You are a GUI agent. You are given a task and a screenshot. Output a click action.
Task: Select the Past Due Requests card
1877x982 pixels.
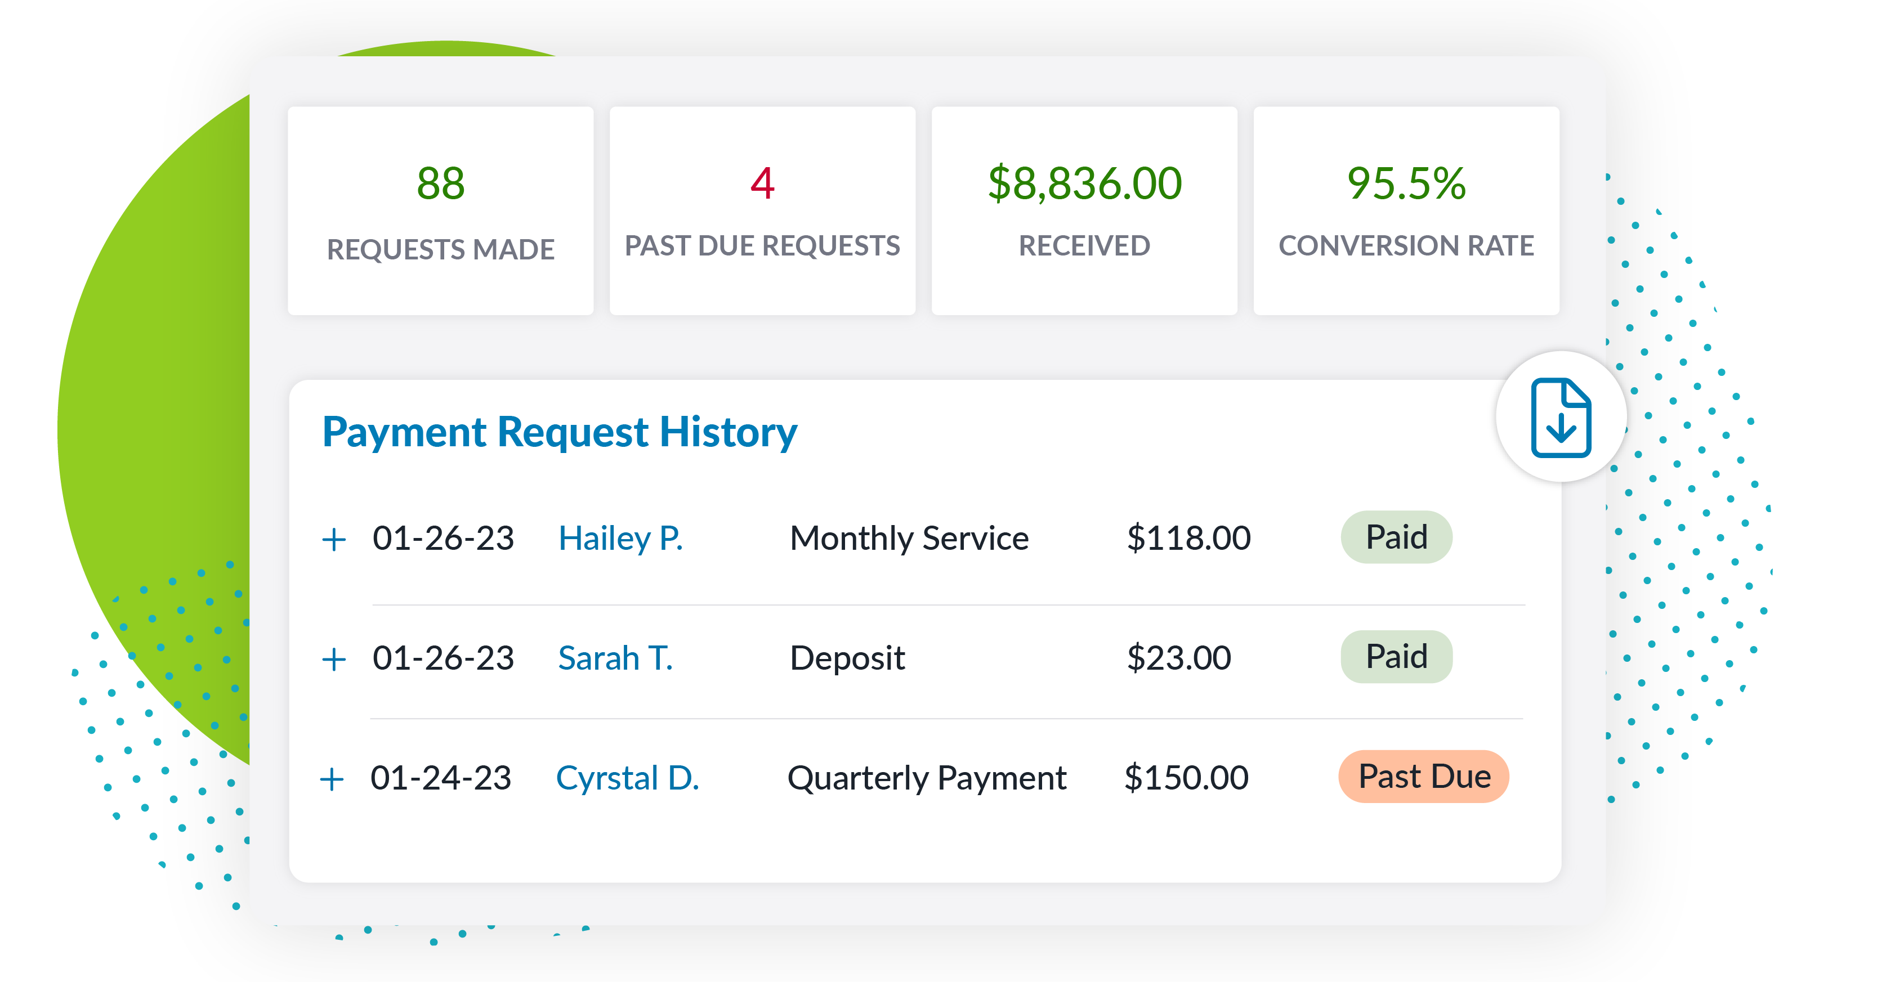762,212
